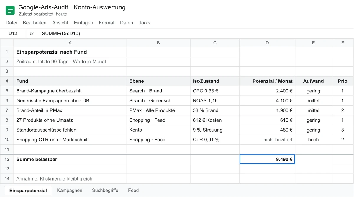
Task: Click cell '27 Produkte ohne Umsatz'
Action: [70, 120]
